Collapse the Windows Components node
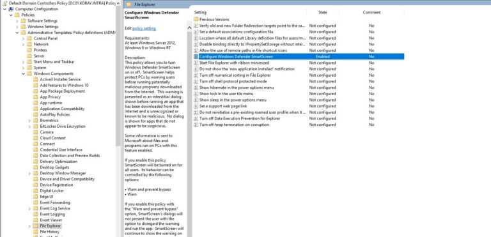The image size is (491, 237). coord(24,73)
